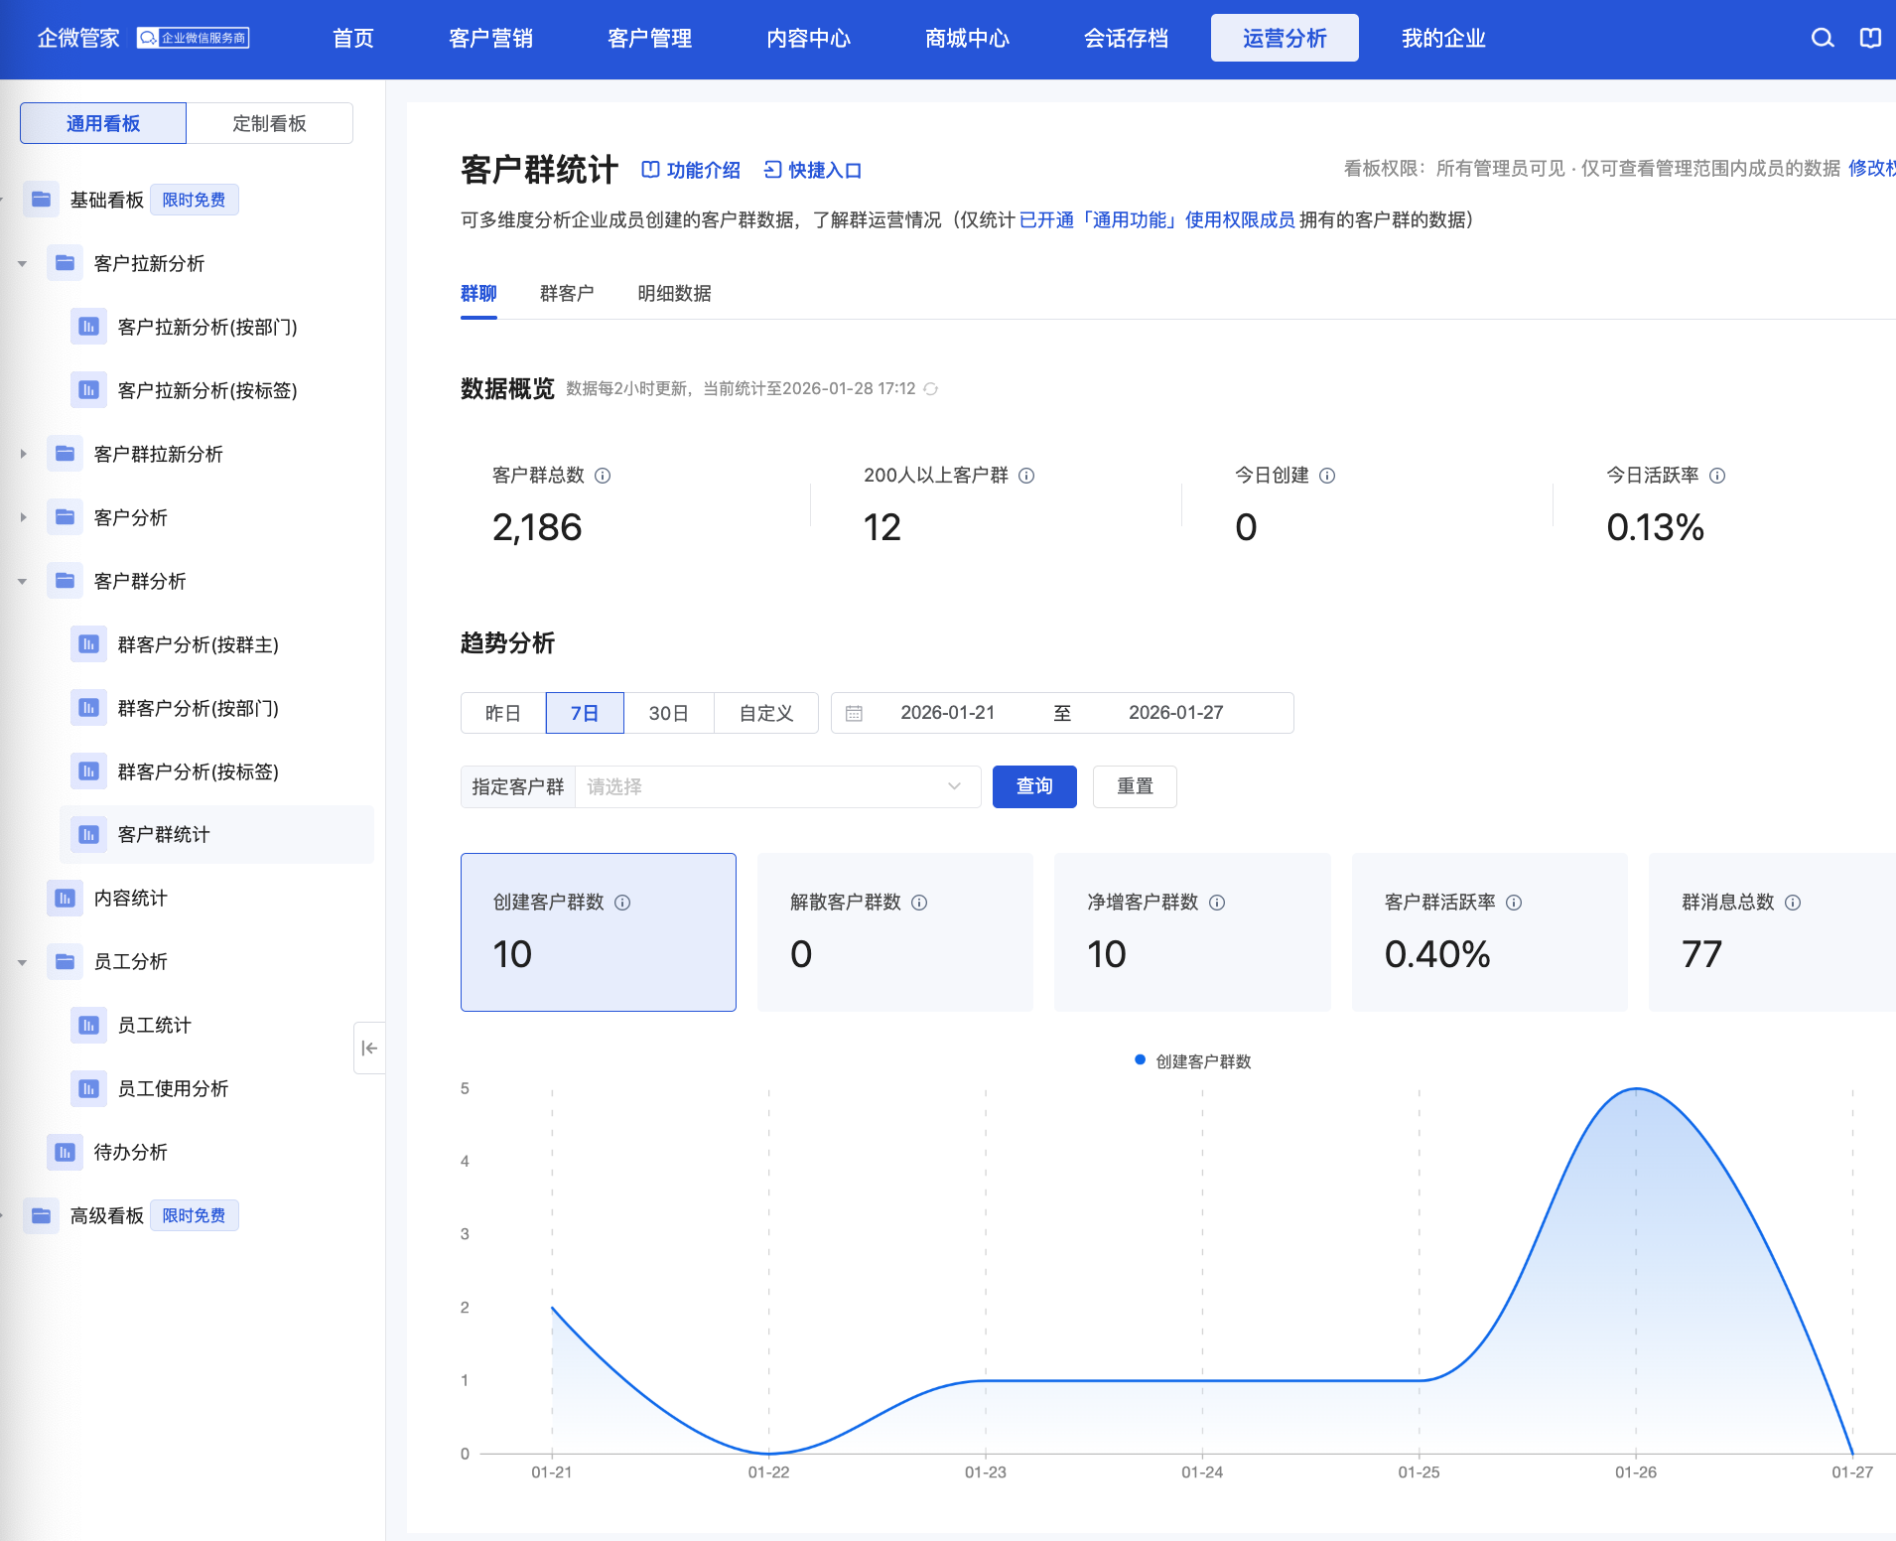Screen dimensions: 1896x1541
Task: Click info icon next to 创建客户群数
Action: coord(622,903)
